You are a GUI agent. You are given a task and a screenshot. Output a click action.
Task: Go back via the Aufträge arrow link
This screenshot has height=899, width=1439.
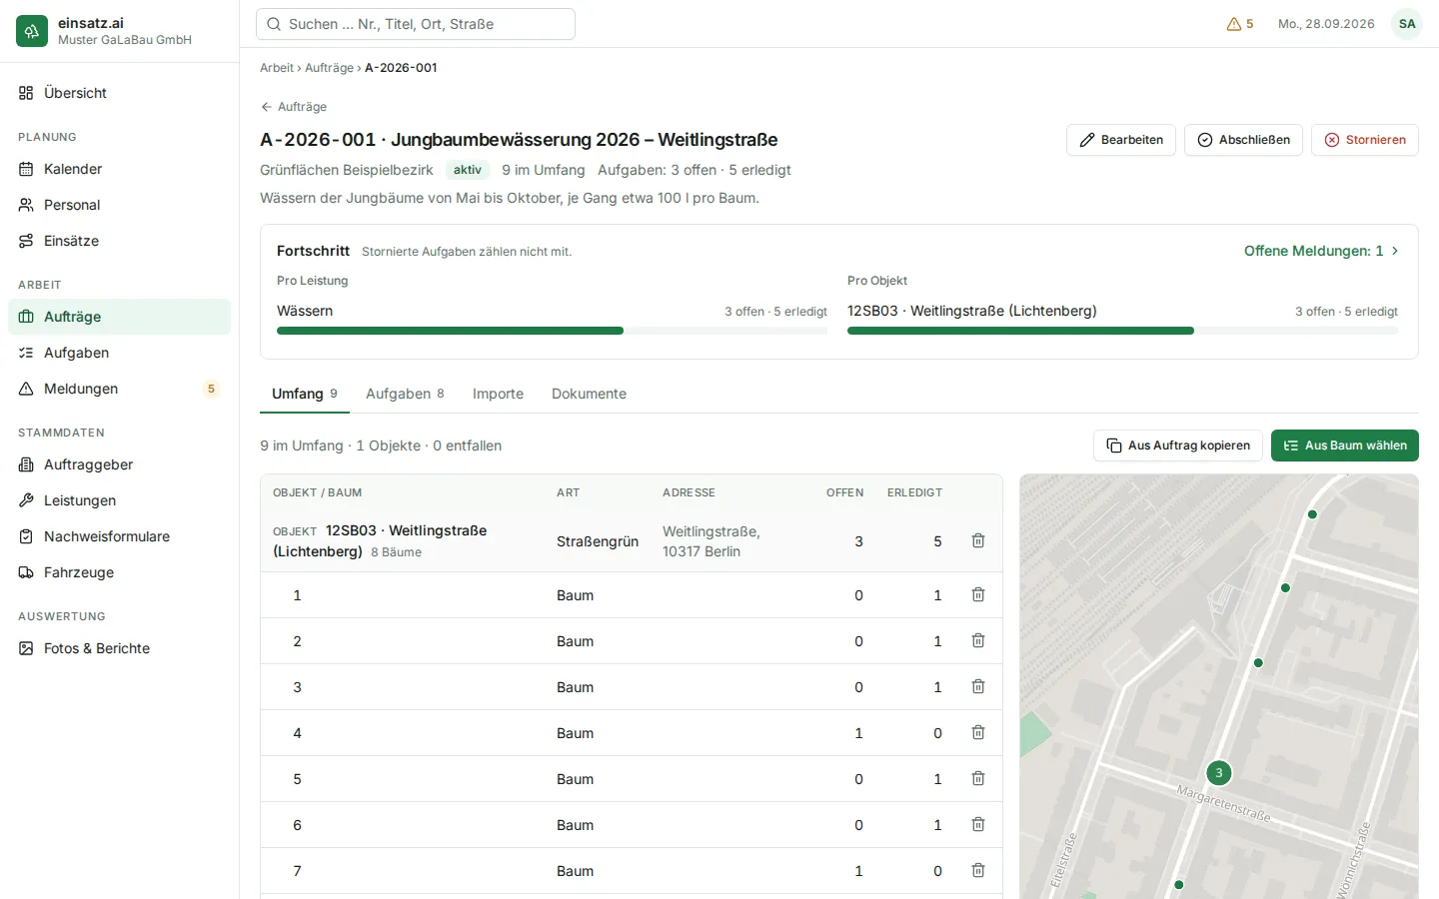pos(294,107)
